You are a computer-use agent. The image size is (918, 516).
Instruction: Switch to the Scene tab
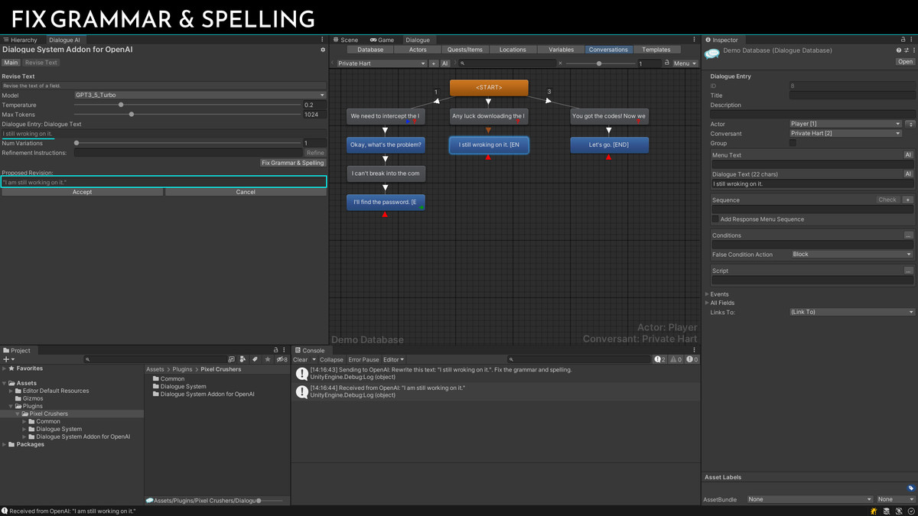[346, 40]
